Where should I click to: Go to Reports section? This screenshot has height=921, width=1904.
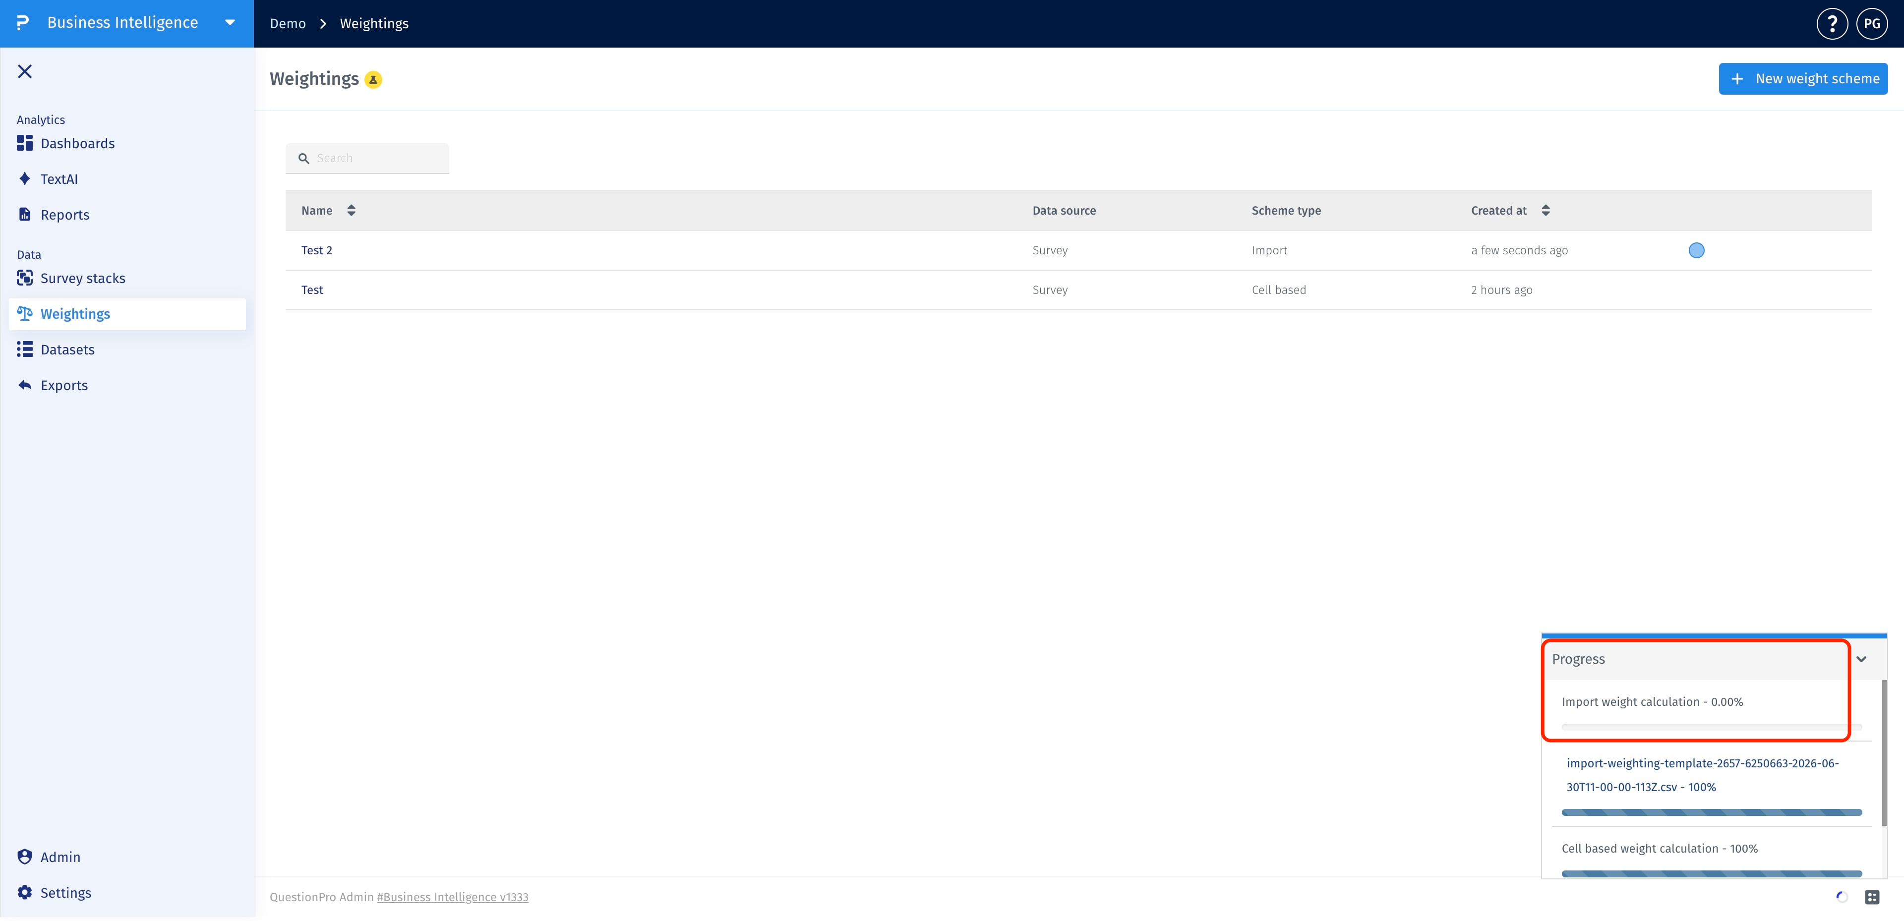point(65,214)
